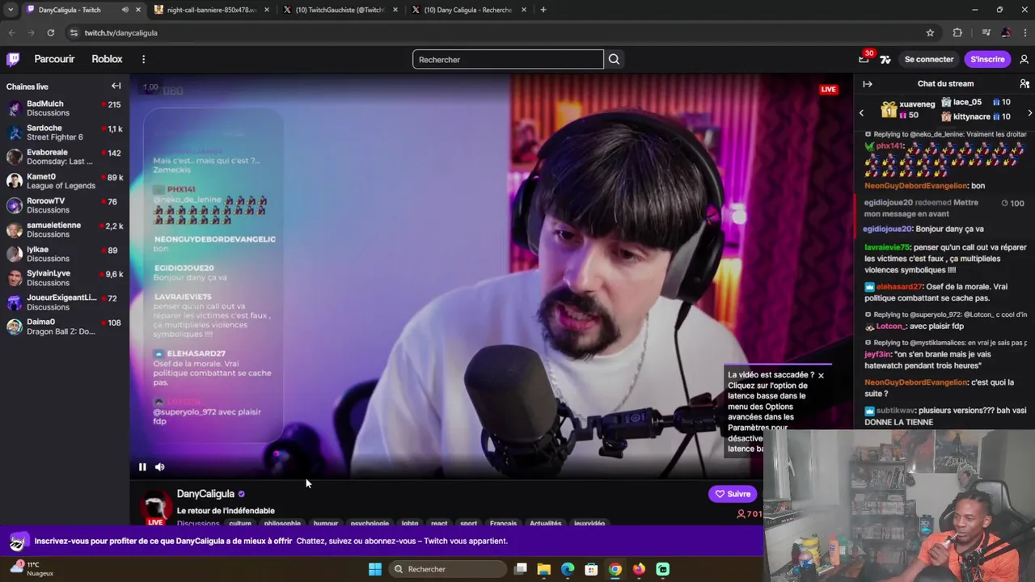Open BadMulch channel in sidebar

[64, 108]
